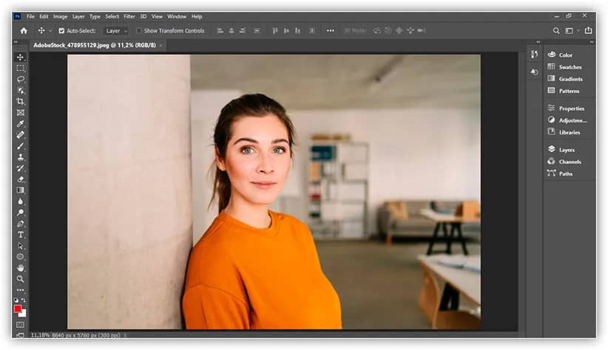Open the Filter menu
Viewport: 608px width, 350px height.
pyautogui.click(x=129, y=16)
